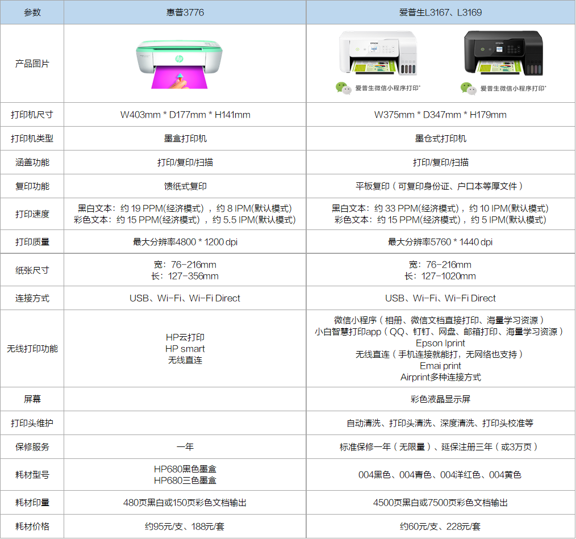Select the '彩色液晶显示屏' cell

click(x=440, y=399)
